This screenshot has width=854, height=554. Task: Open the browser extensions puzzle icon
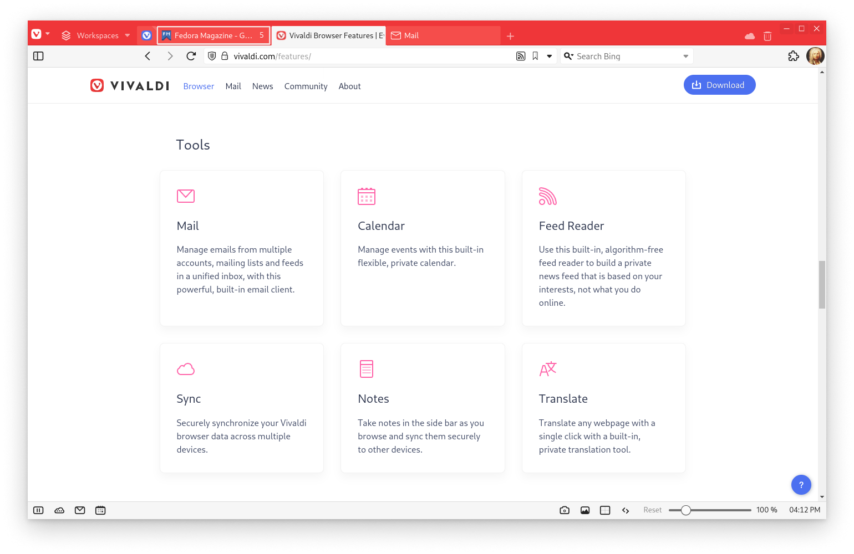coord(794,56)
